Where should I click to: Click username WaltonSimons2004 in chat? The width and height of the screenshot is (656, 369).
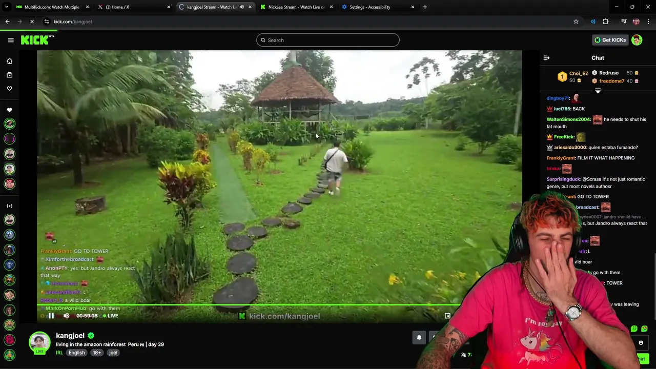point(569,119)
